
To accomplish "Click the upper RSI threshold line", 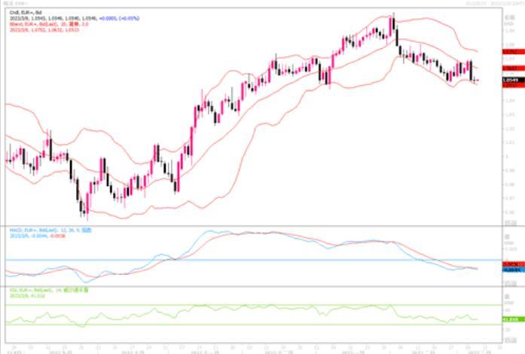I will (x=226, y=305).
